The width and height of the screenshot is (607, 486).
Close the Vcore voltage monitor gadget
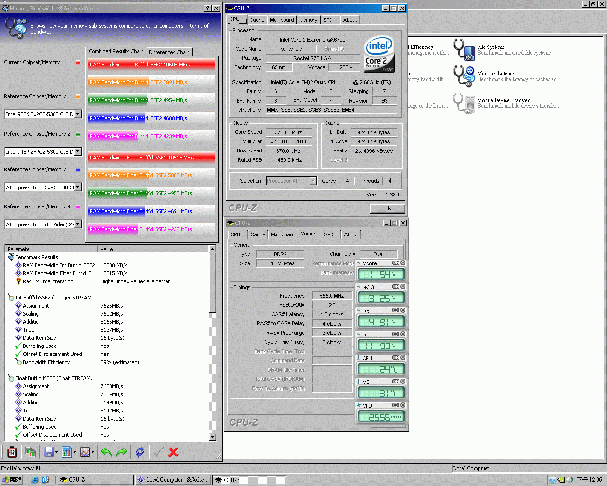[x=403, y=263]
